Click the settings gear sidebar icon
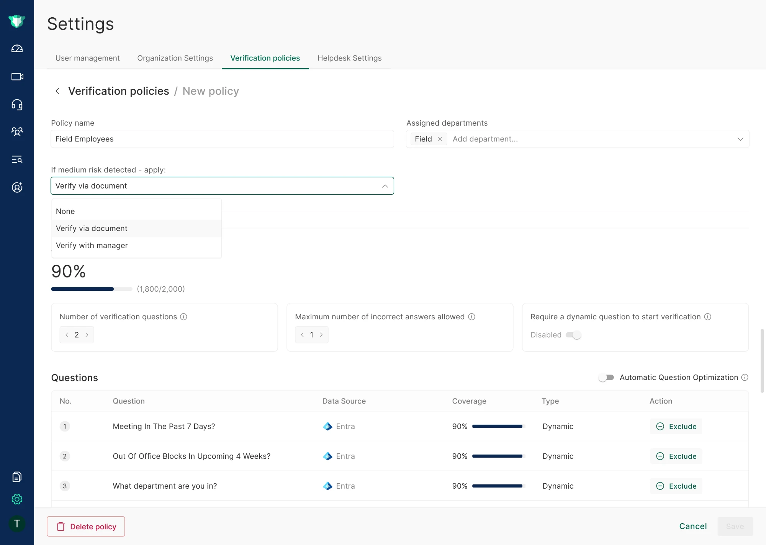 click(17, 499)
